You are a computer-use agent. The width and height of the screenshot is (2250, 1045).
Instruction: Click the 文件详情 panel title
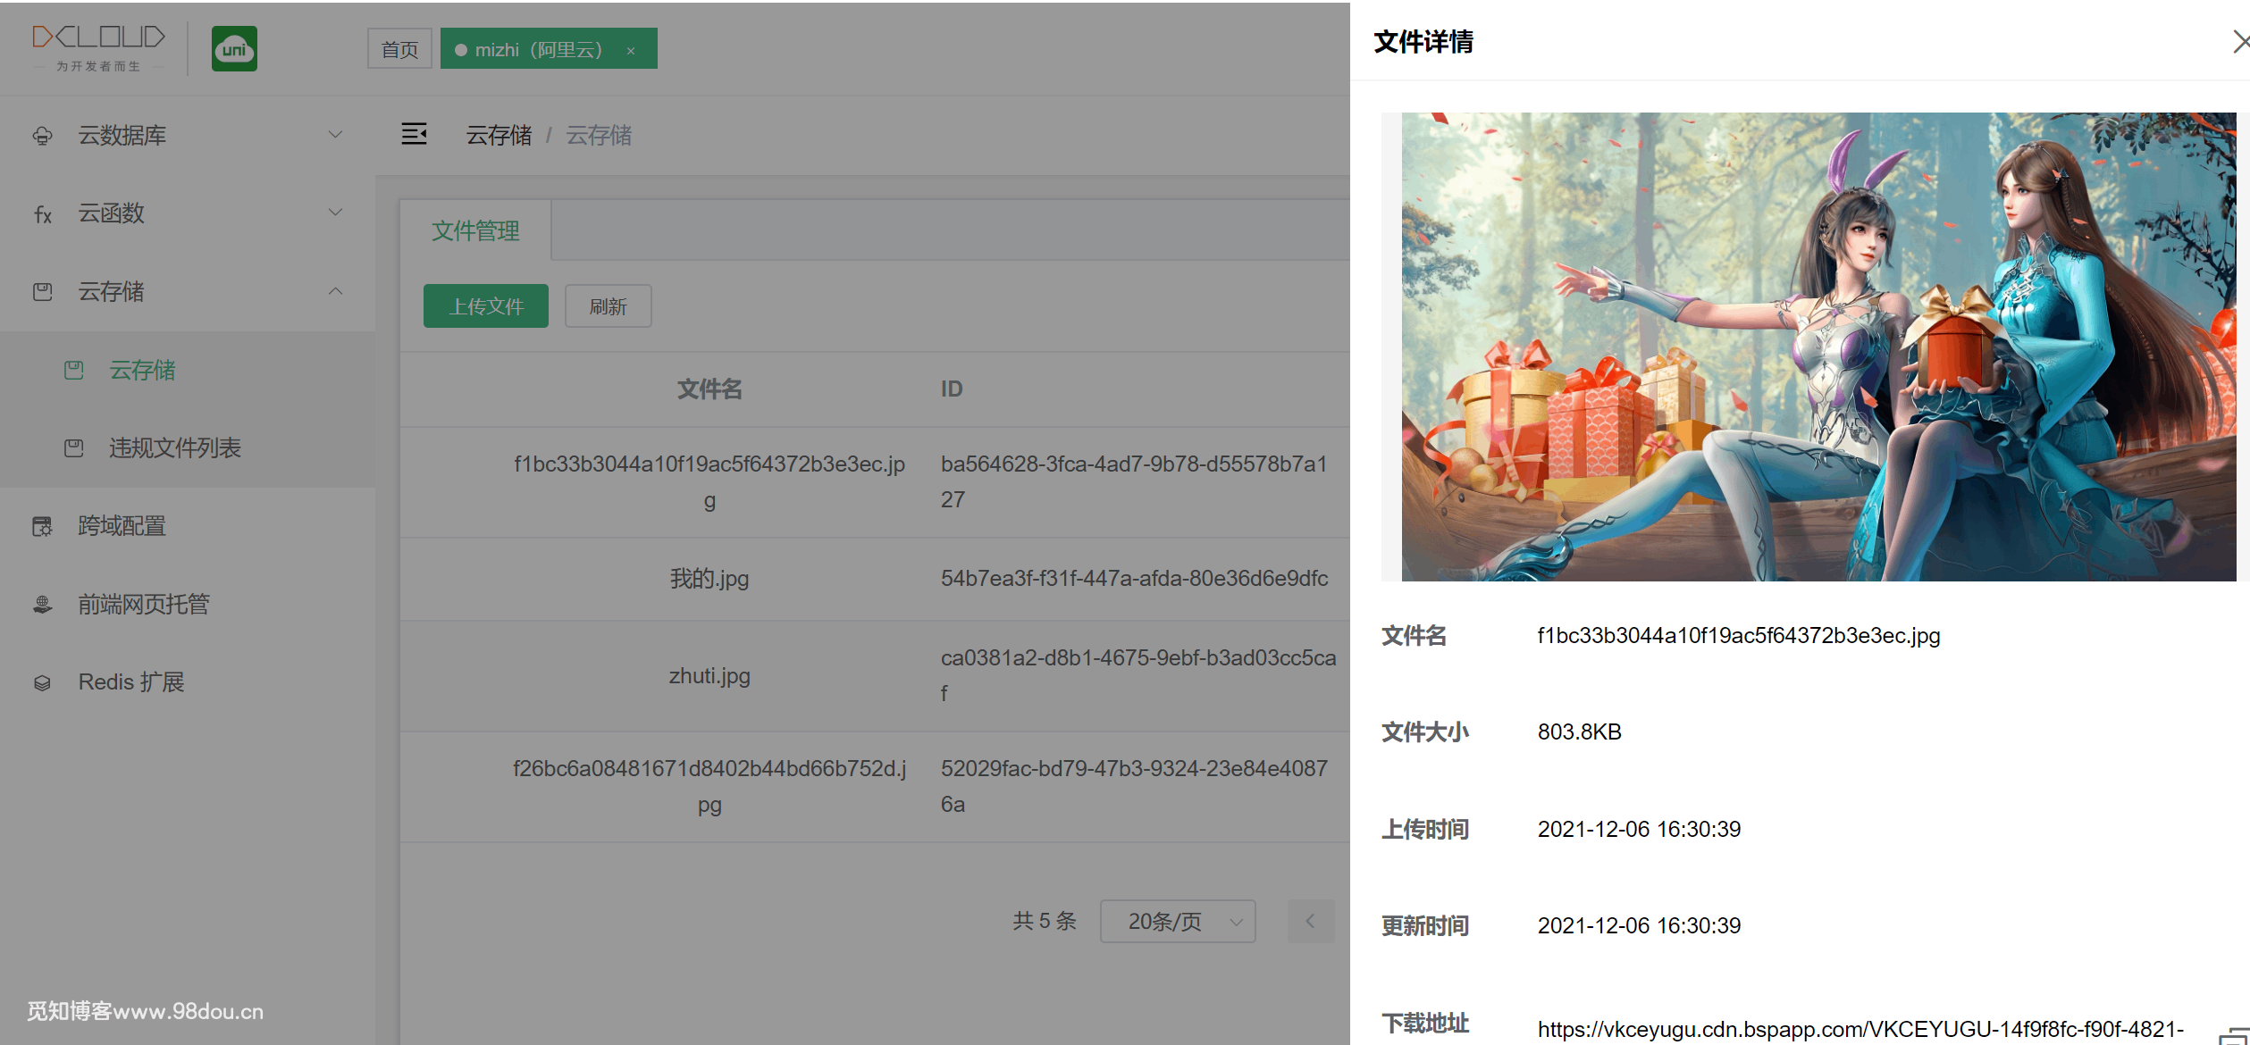pyautogui.click(x=1423, y=41)
